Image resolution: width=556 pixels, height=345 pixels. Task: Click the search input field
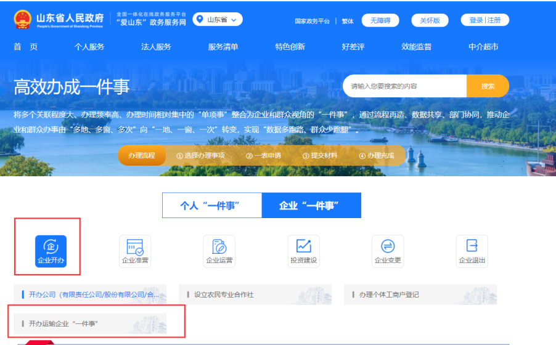(x=404, y=86)
